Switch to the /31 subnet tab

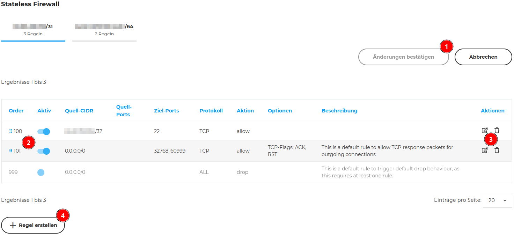33,30
